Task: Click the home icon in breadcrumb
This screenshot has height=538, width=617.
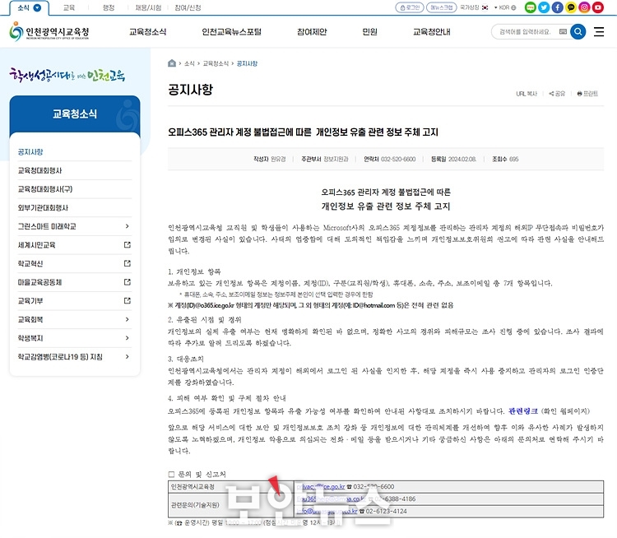Action: (172, 63)
